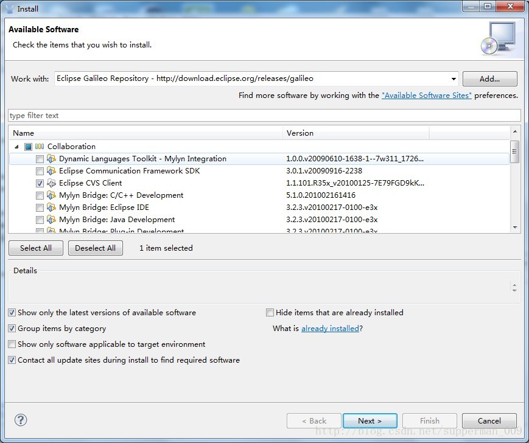Toggle the Collaboration category checkbox

tap(29, 147)
